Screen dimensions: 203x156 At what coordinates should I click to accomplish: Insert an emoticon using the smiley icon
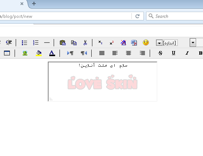146,43
